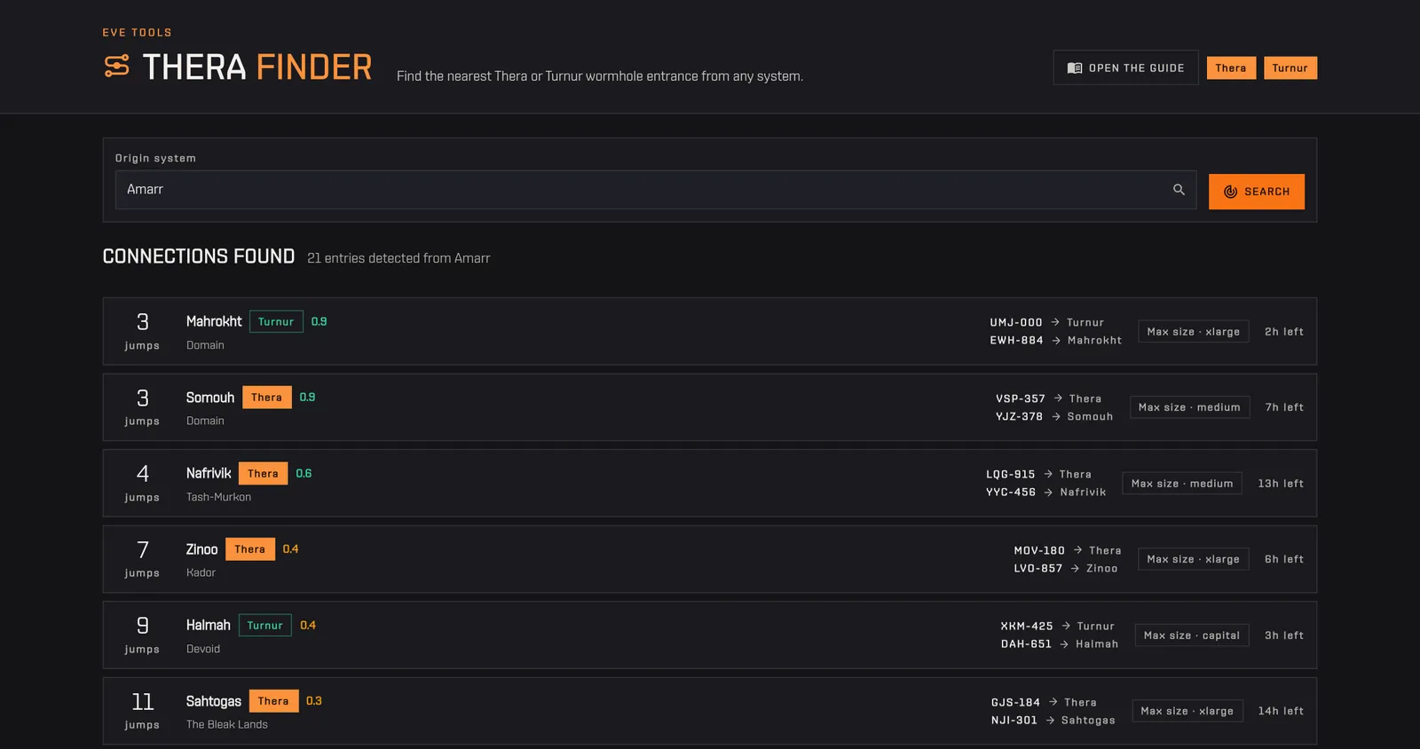Click signature EWH-884 text
This screenshot has width=1420, height=749.
coord(1016,341)
